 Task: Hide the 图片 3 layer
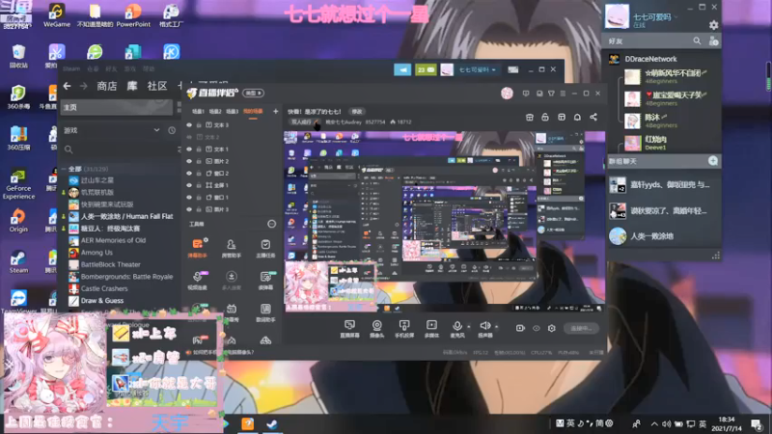point(189,209)
